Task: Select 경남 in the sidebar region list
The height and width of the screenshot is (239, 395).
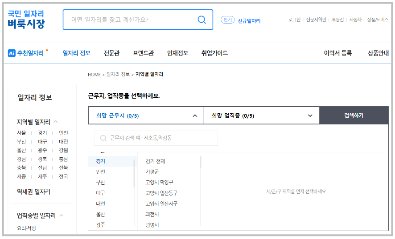Action: pos(21,159)
